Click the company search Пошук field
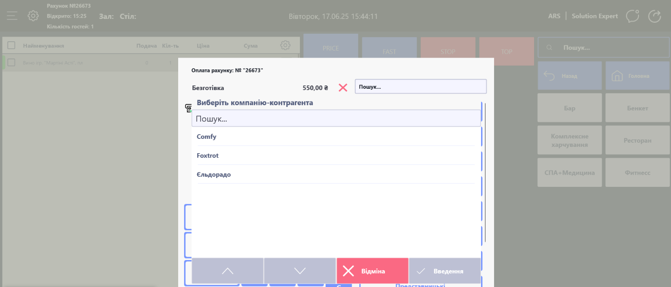 coord(335,119)
